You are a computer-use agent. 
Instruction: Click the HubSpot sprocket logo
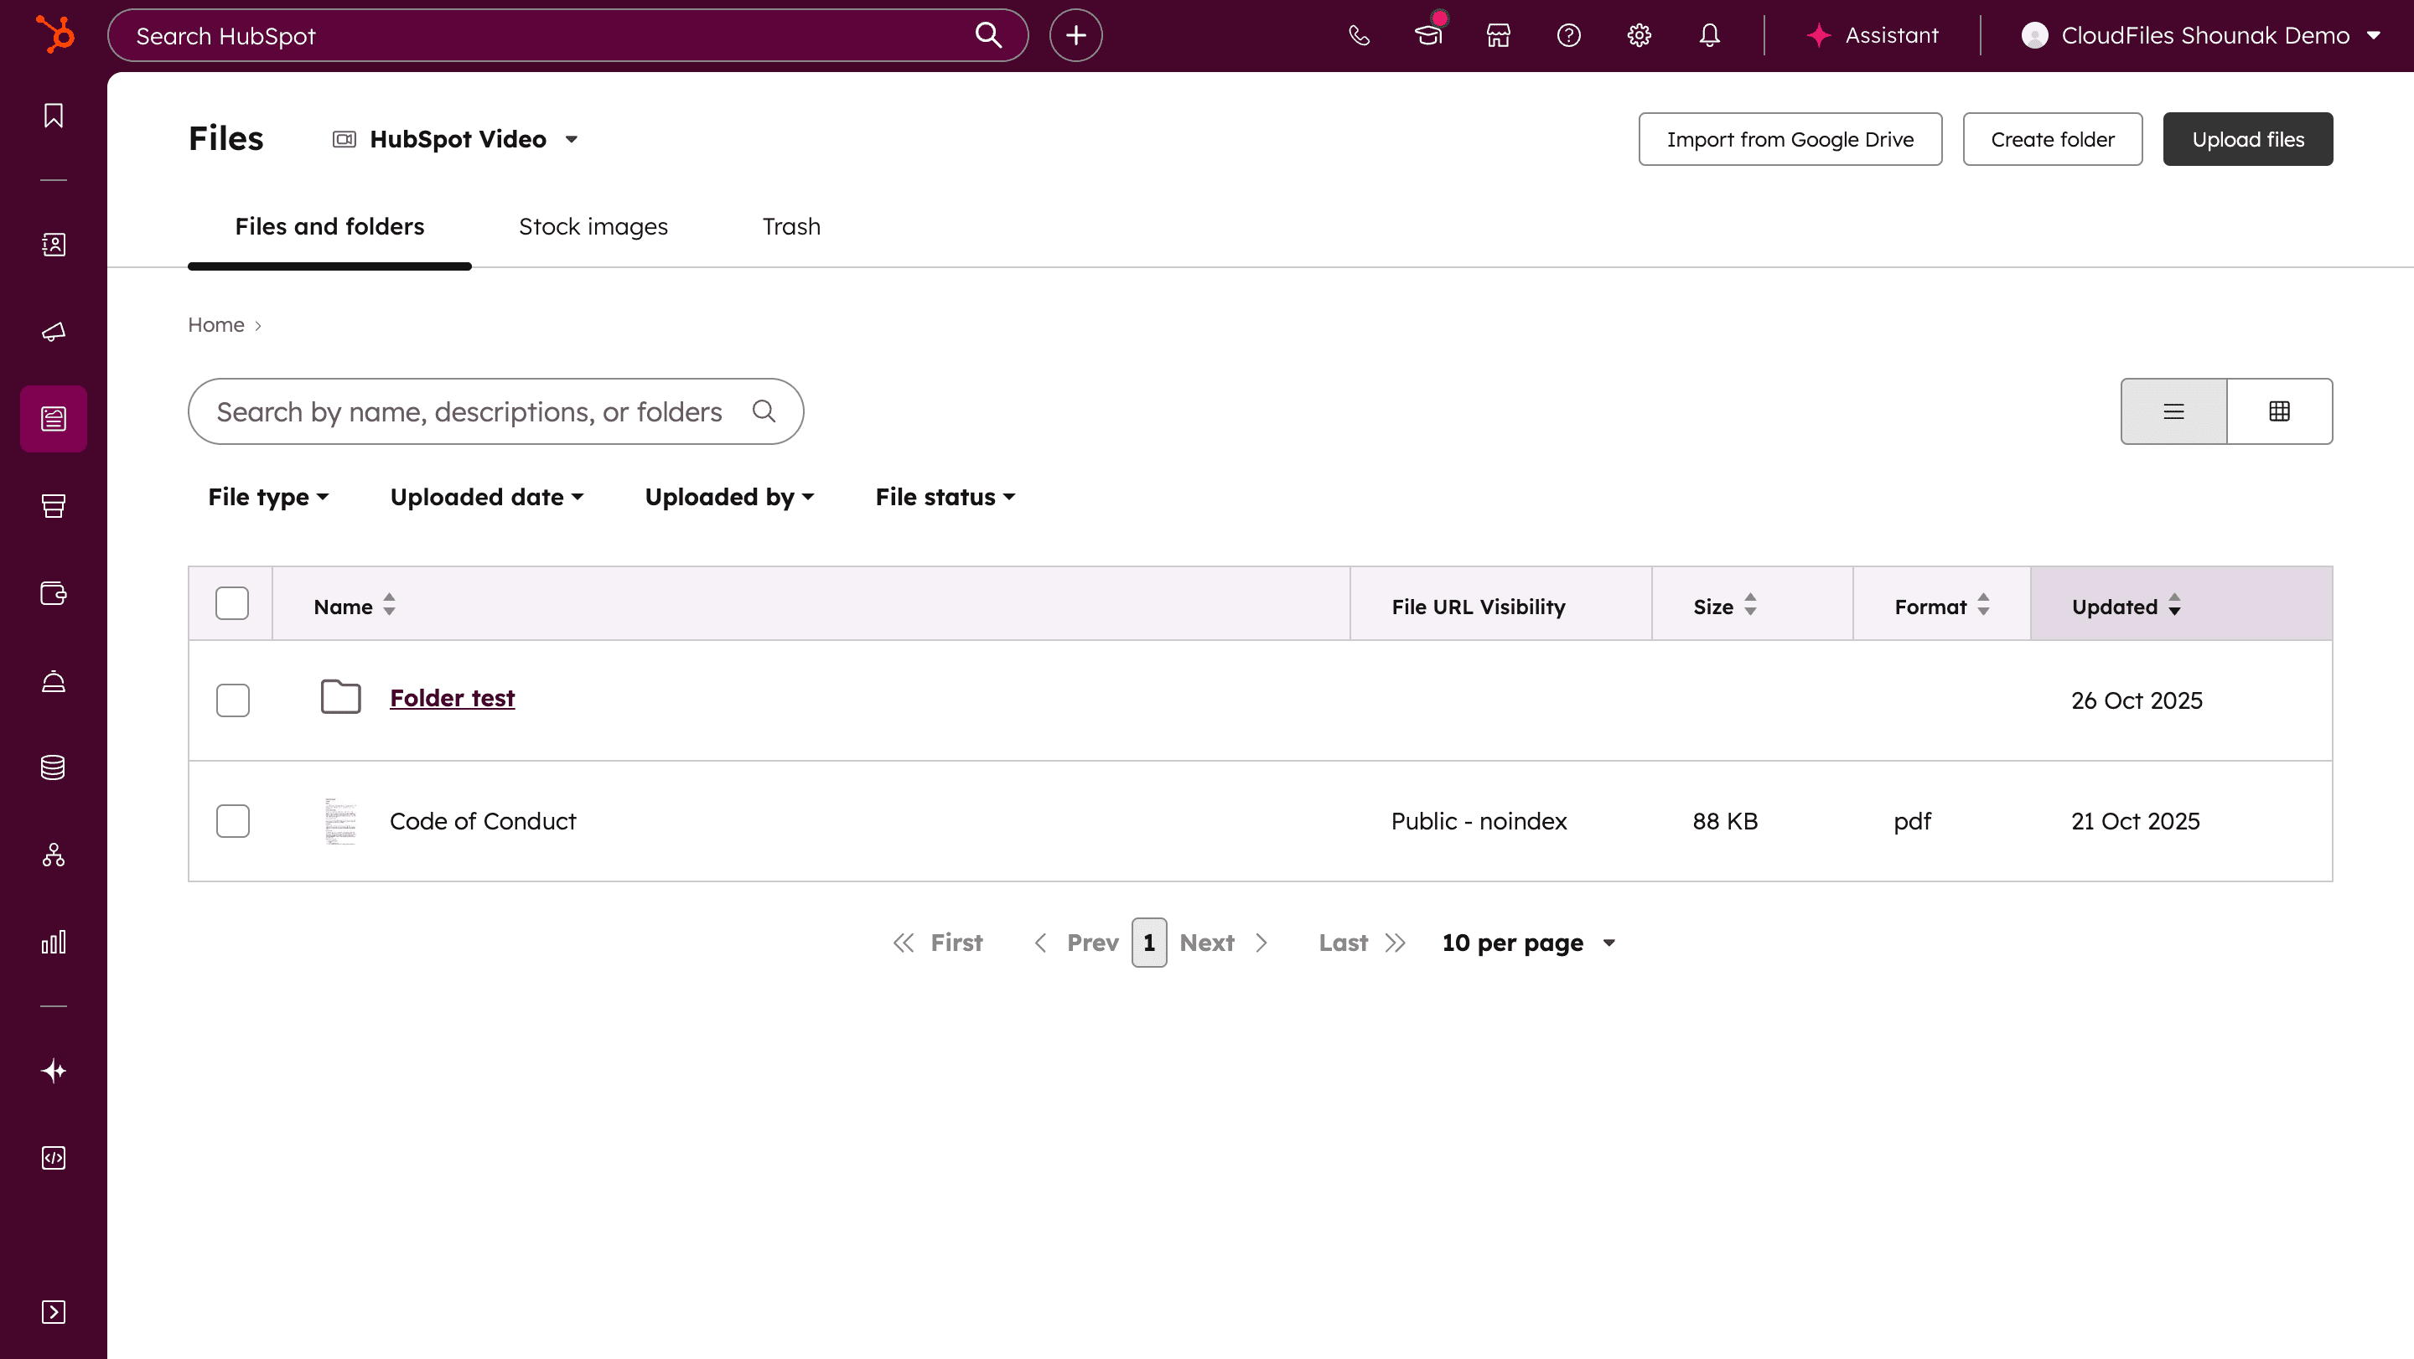[x=54, y=35]
